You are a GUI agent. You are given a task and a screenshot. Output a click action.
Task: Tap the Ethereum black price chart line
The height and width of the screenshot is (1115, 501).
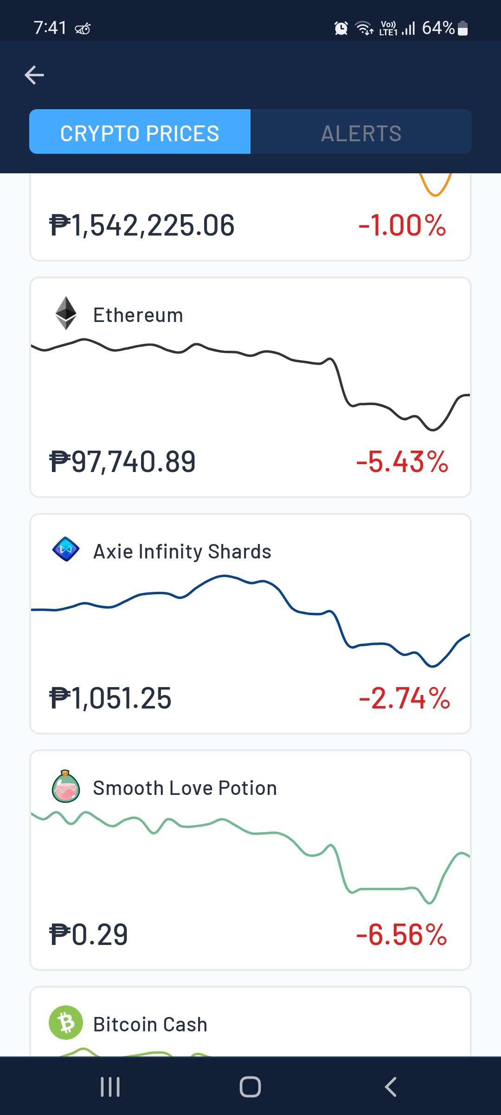[x=250, y=385]
